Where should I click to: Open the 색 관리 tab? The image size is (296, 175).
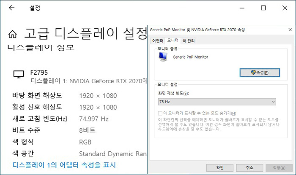point(189,41)
